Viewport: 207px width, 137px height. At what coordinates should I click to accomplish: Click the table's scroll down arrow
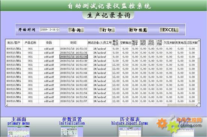(x=199, y=103)
